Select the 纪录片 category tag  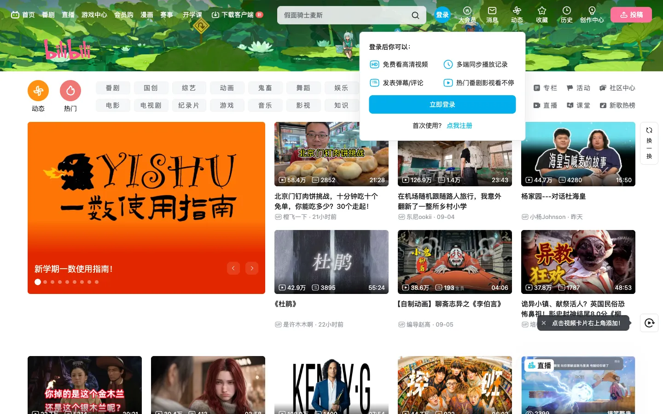(189, 105)
